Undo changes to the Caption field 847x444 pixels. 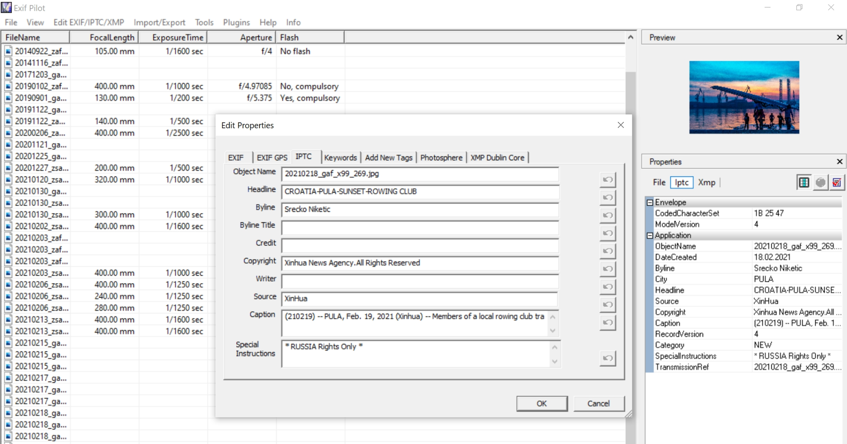[608, 323]
